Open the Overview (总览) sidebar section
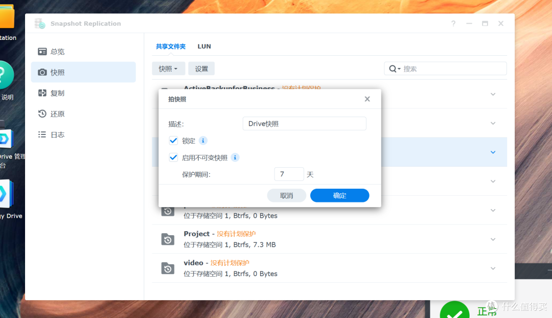Viewport: 552px width, 318px height. tap(83, 52)
